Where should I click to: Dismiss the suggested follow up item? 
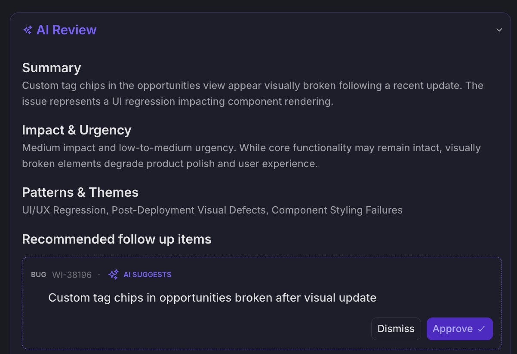[396, 329]
